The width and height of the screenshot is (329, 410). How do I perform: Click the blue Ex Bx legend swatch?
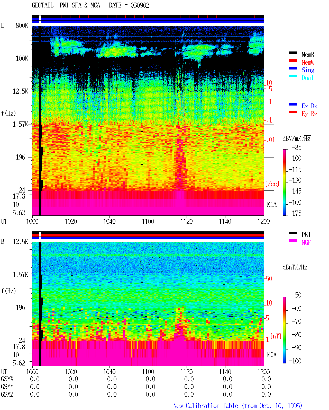(293, 104)
